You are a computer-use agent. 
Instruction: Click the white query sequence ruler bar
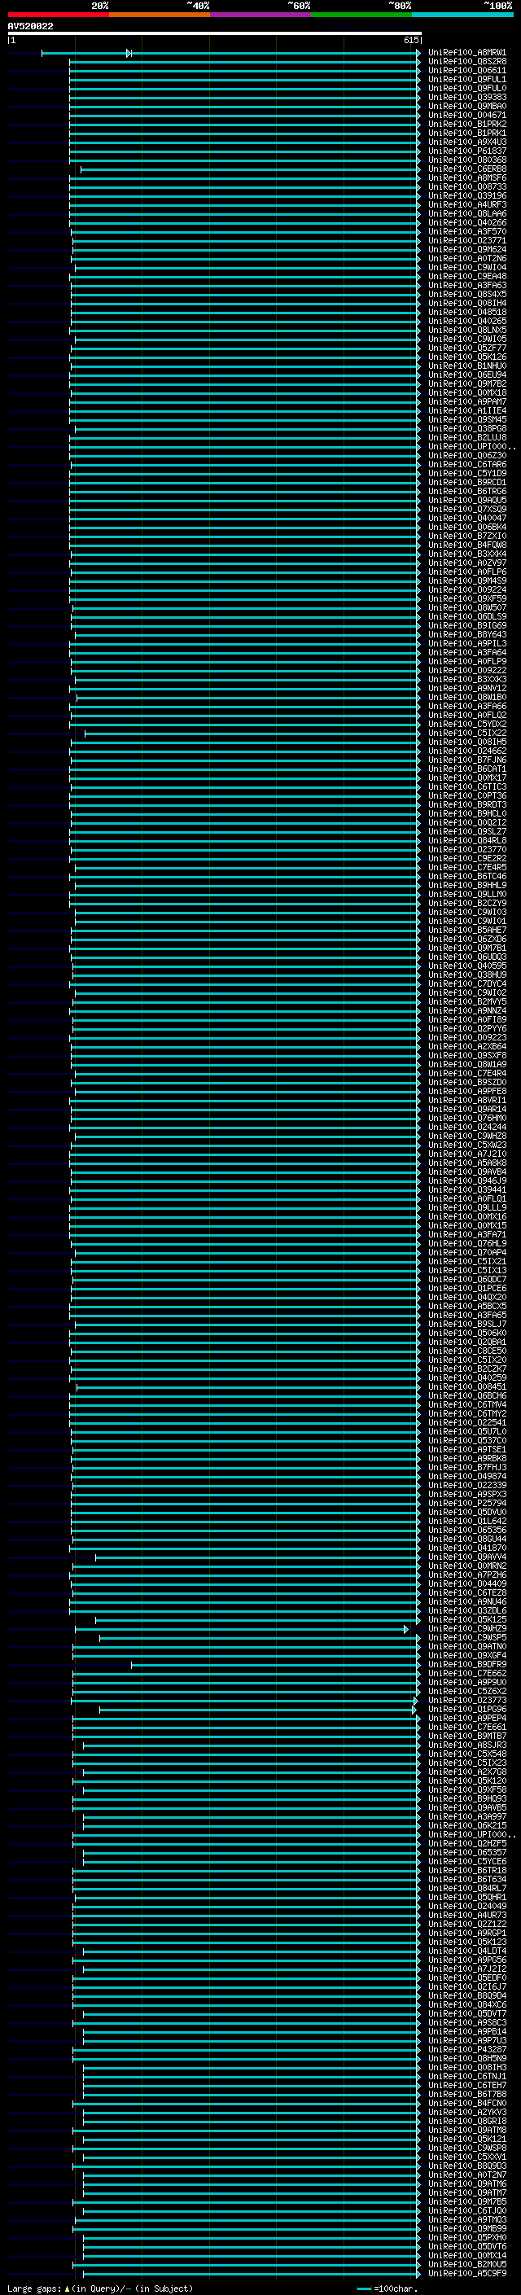click(x=214, y=34)
